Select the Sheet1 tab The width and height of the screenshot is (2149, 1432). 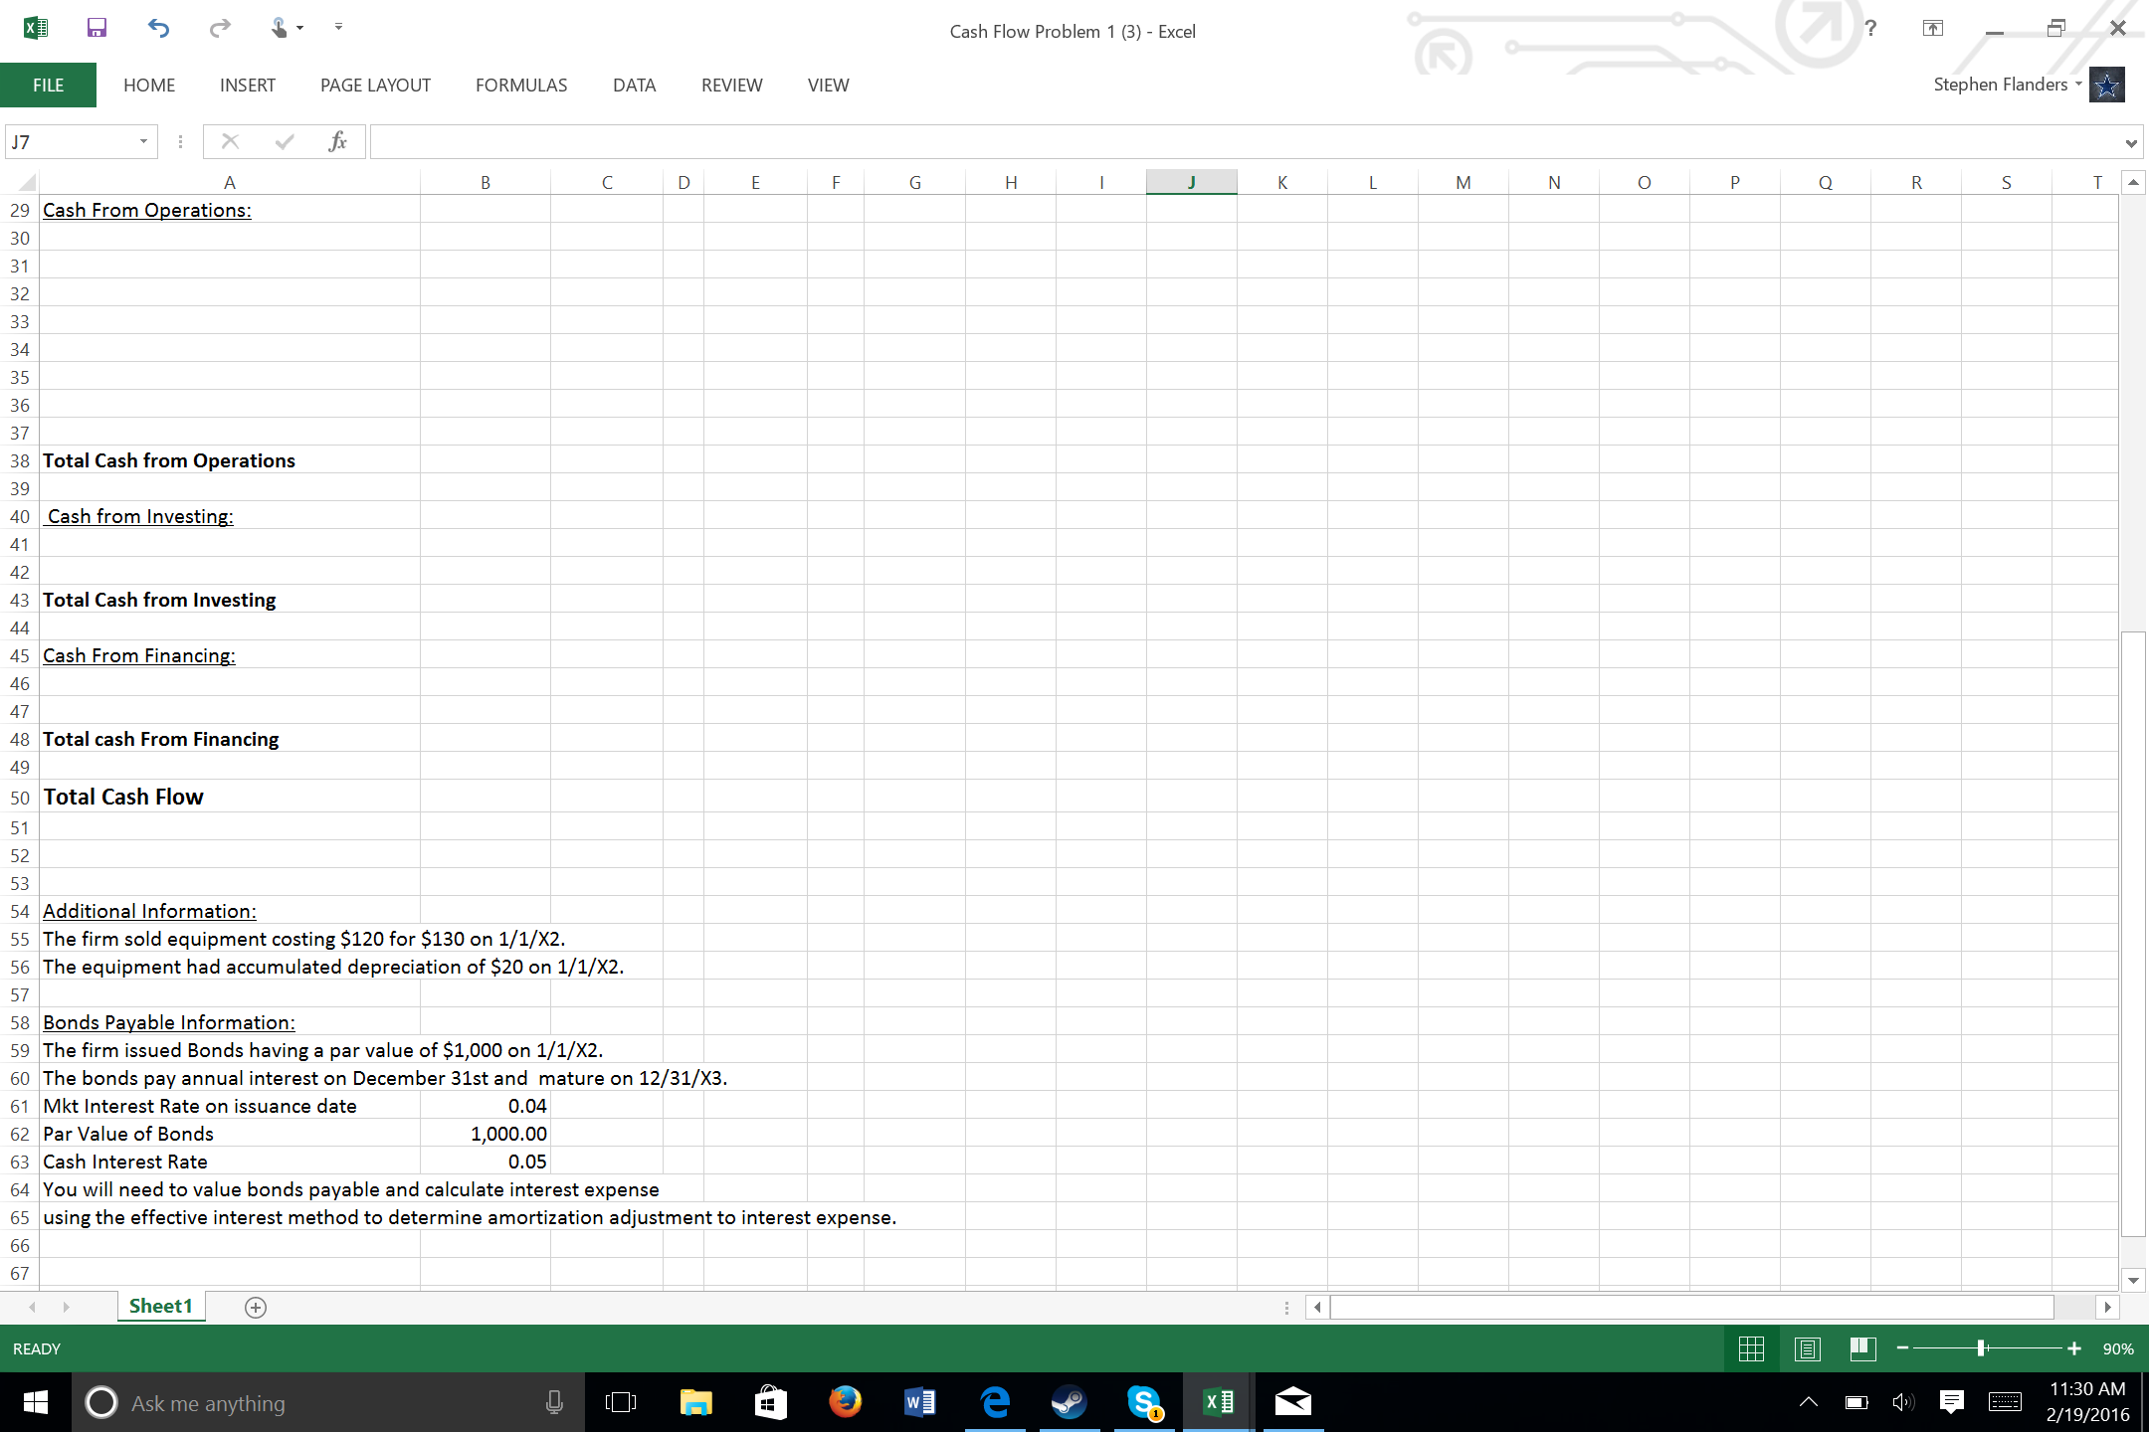(x=160, y=1306)
